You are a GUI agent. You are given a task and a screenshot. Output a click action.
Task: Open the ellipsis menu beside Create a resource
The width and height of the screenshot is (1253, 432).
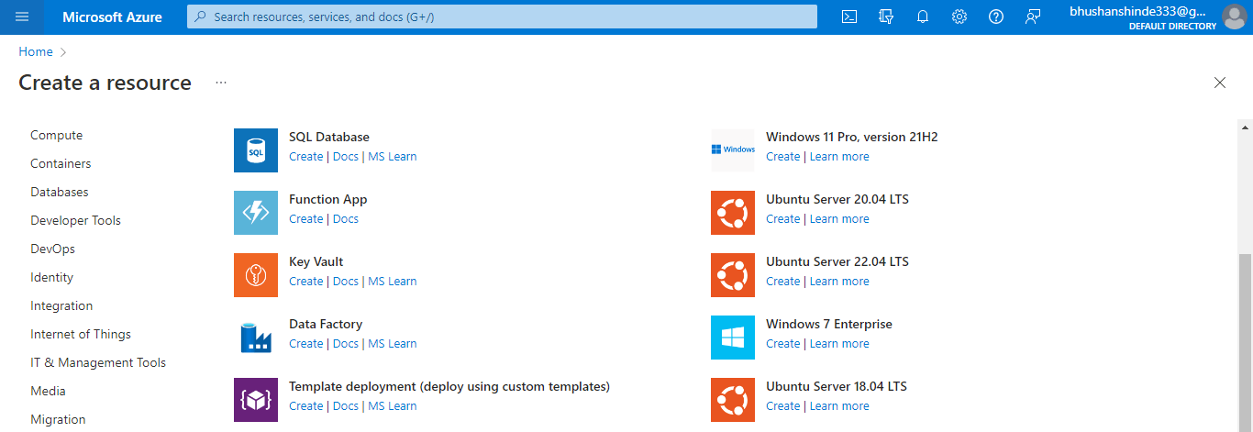221,83
